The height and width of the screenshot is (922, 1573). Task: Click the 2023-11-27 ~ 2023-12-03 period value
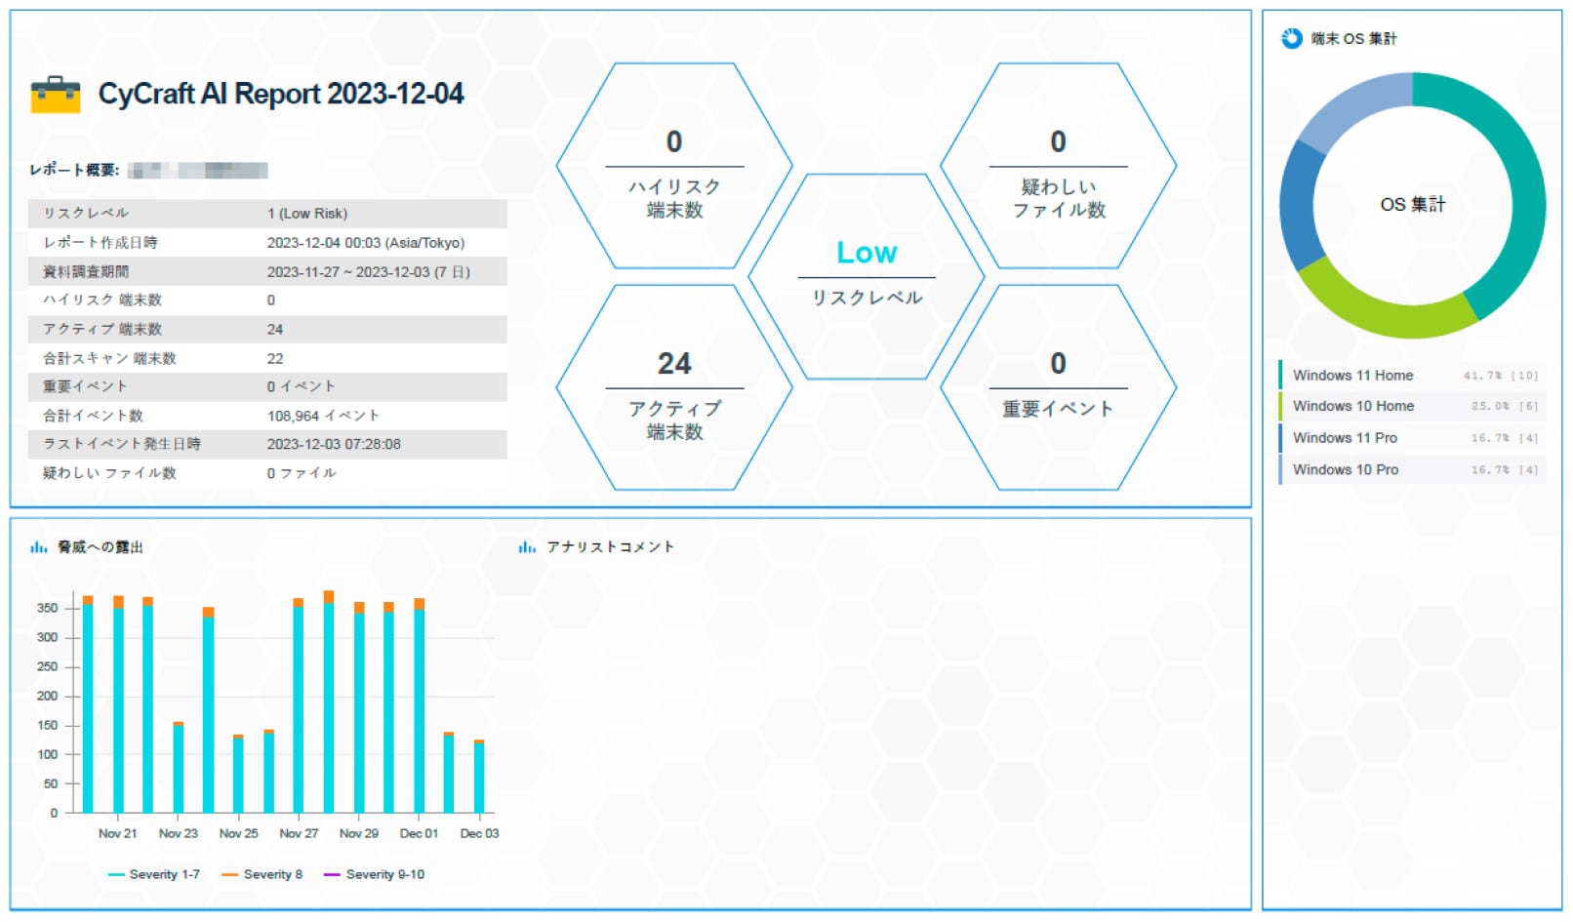[369, 272]
